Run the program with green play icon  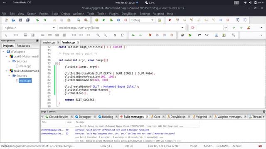pyautogui.click(x=104, y=20)
